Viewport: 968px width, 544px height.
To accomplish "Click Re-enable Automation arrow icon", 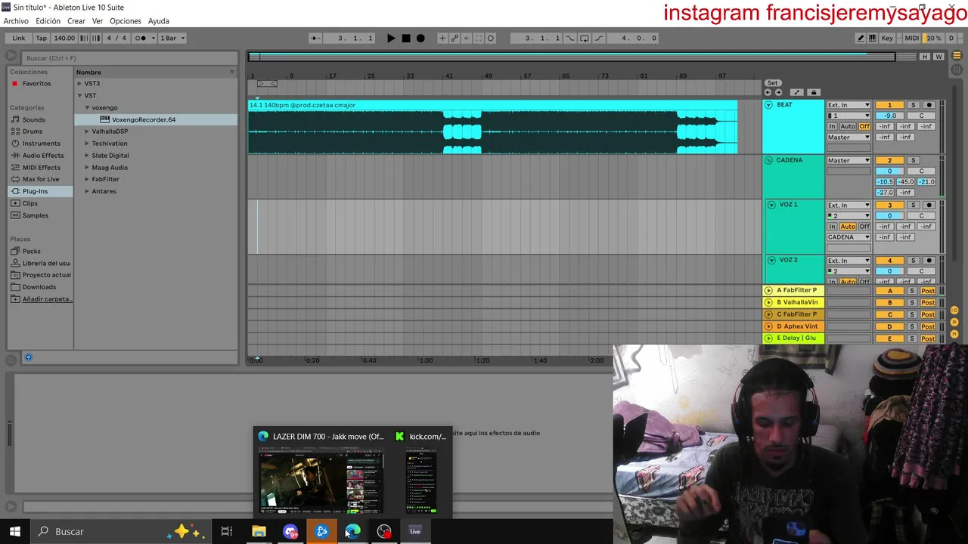I will 467,39.
